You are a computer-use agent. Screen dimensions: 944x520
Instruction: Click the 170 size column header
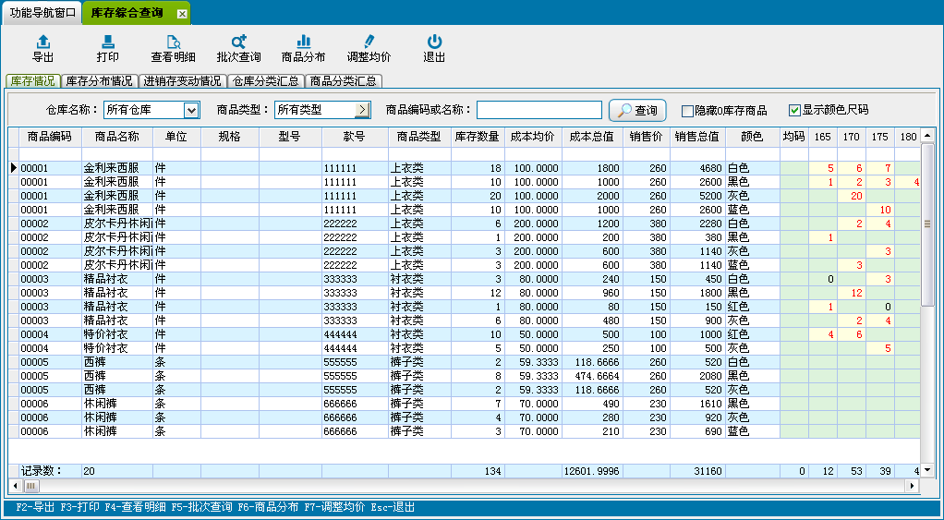[852, 137]
